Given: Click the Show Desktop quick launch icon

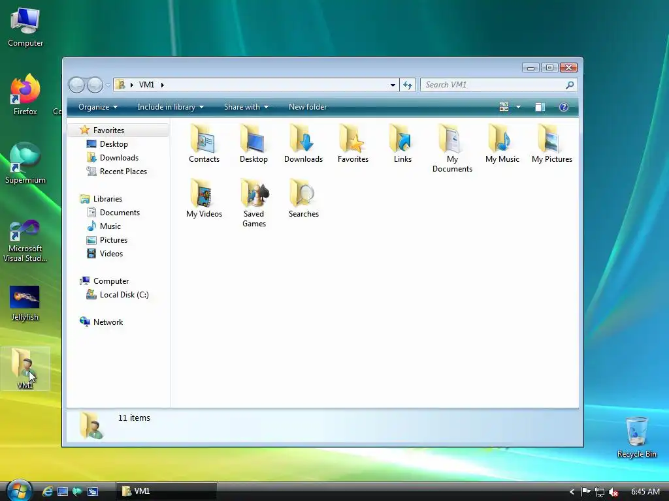Looking at the screenshot, I should click(63, 491).
